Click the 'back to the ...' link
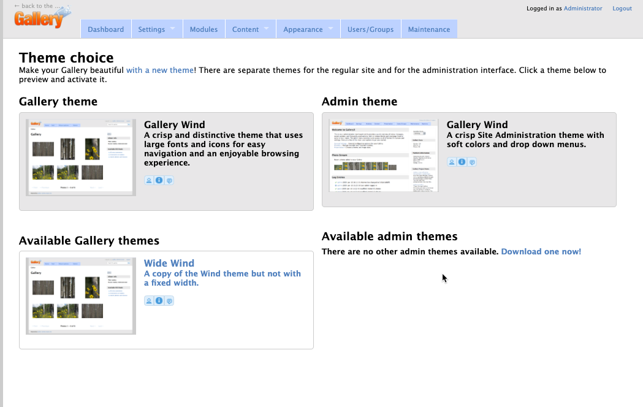The image size is (643, 407). click(x=37, y=6)
